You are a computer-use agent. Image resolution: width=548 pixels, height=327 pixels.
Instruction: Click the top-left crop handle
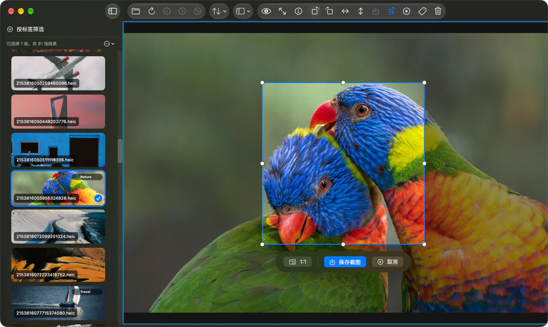coord(263,83)
